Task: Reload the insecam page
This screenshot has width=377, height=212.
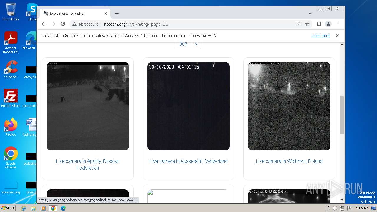Action: coord(63,24)
